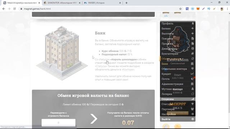Image resolution: width=230 pixels, height=129 pixels.
Task: Close the PAYEER tab
Action: click(120, 3)
